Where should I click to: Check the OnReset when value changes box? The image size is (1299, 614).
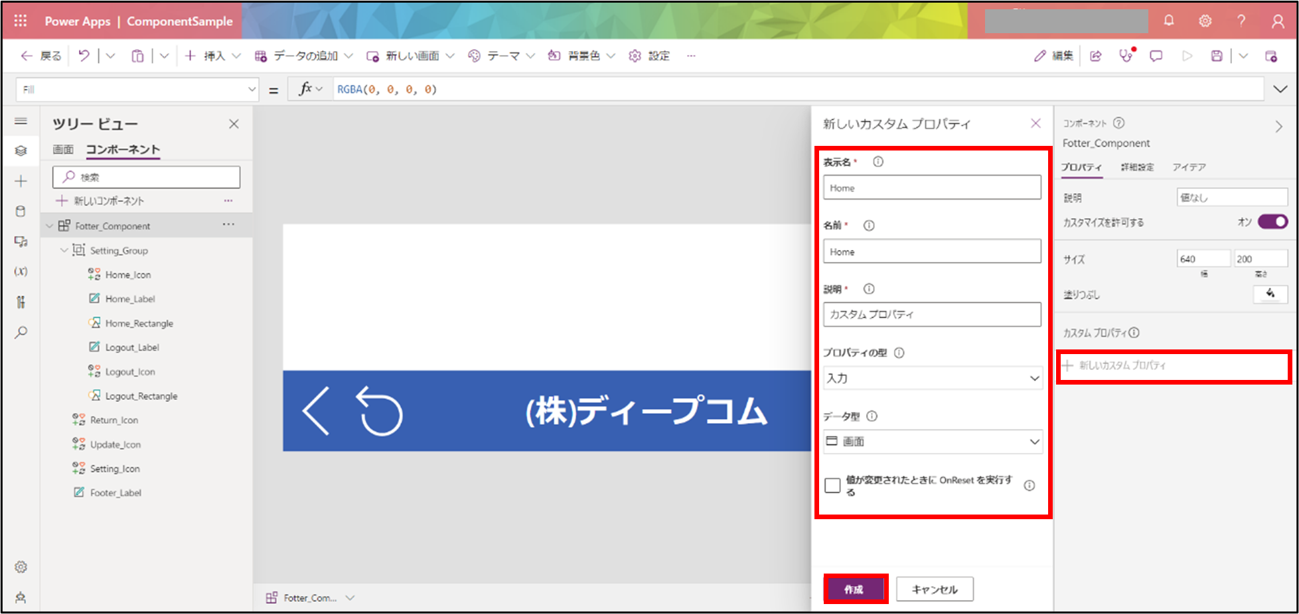coord(832,485)
